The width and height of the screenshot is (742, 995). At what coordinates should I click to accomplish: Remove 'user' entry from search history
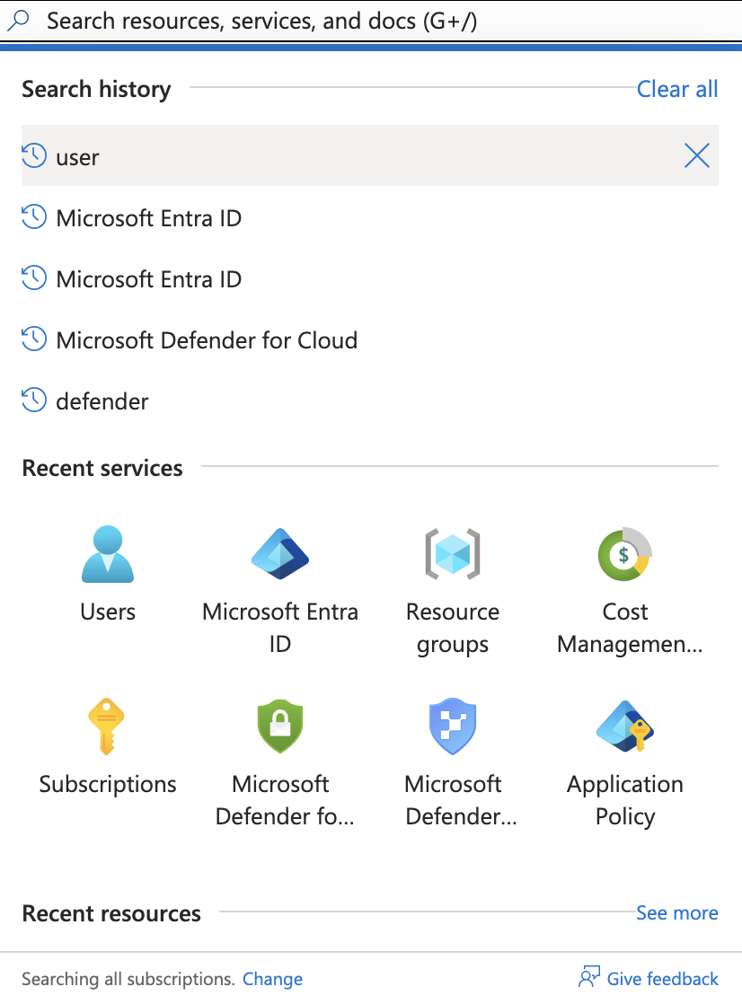point(697,155)
